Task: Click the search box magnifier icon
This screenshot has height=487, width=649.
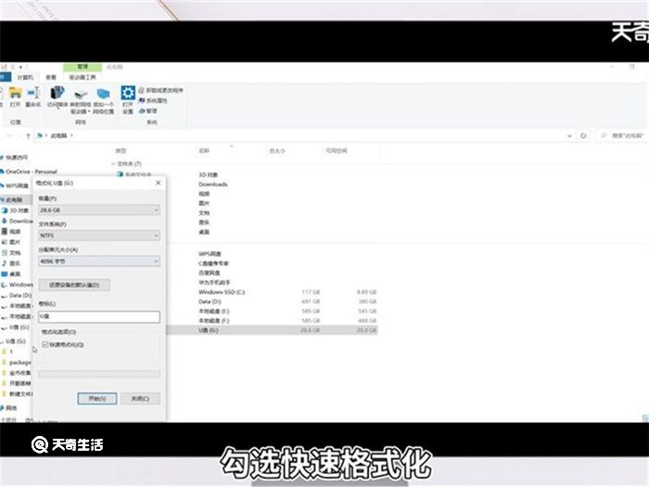Action: point(604,135)
